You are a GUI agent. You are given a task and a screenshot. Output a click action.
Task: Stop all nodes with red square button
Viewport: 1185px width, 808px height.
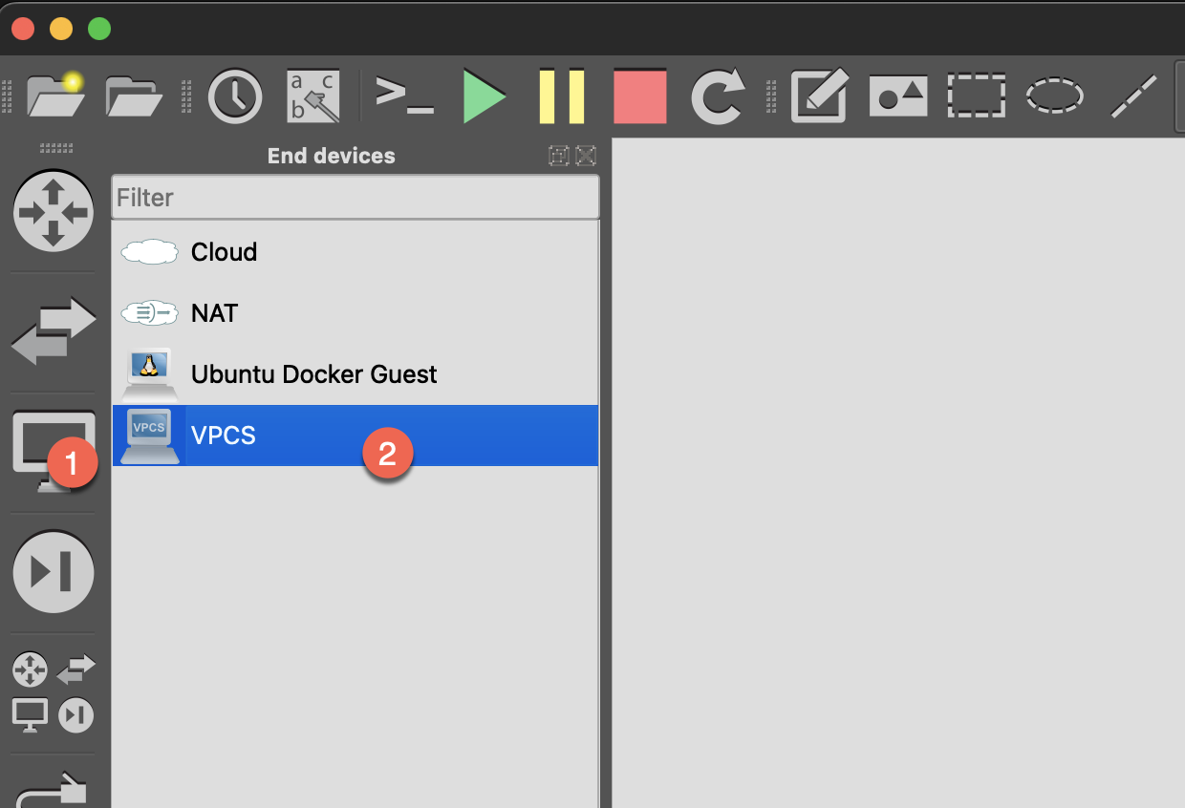point(639,96)
